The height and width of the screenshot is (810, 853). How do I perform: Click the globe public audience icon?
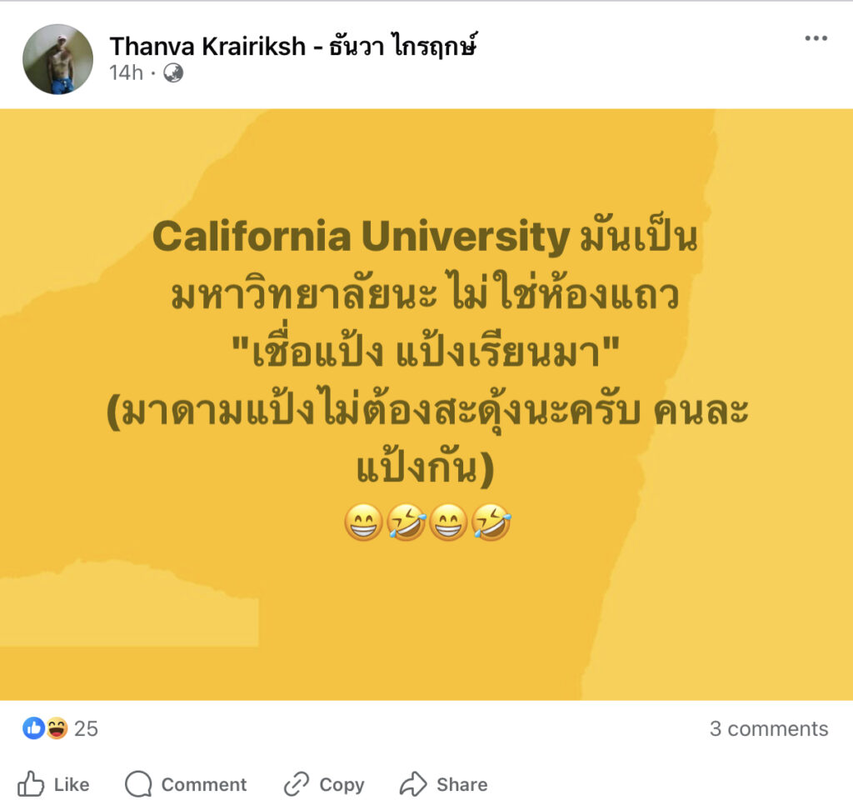(x=173, y=73)
